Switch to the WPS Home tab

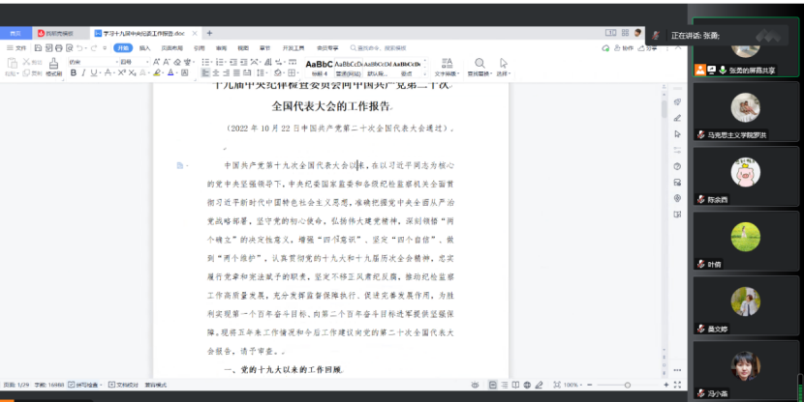(x=15, y=33)
